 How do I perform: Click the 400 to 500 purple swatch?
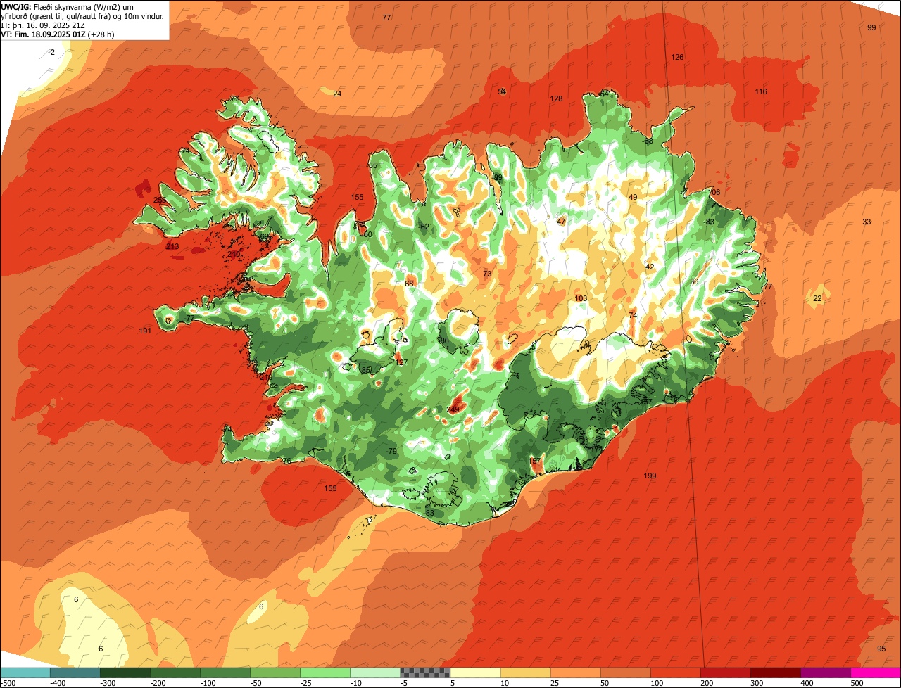(x=825, y=673)
